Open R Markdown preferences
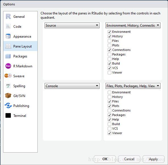The width and height of the screenshot is (168, 165). tap(20, 66)
